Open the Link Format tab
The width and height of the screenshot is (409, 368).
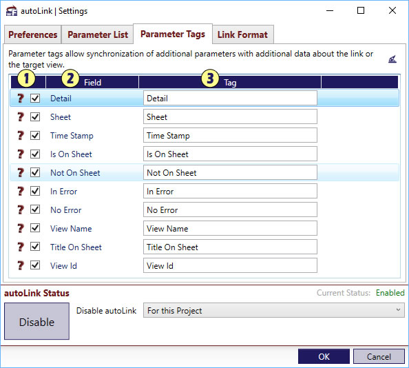coord(242,34)
